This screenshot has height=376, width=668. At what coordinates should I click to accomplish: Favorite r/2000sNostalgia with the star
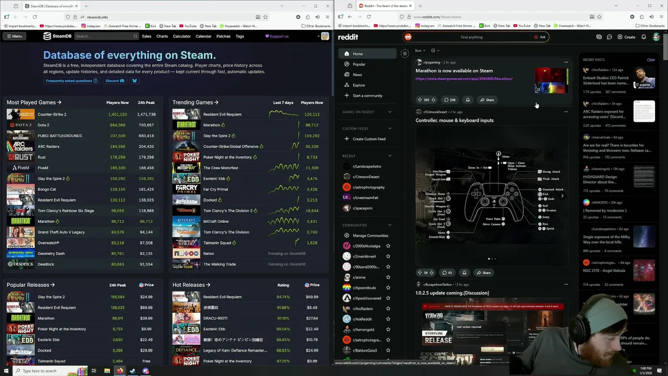point(388,246)
